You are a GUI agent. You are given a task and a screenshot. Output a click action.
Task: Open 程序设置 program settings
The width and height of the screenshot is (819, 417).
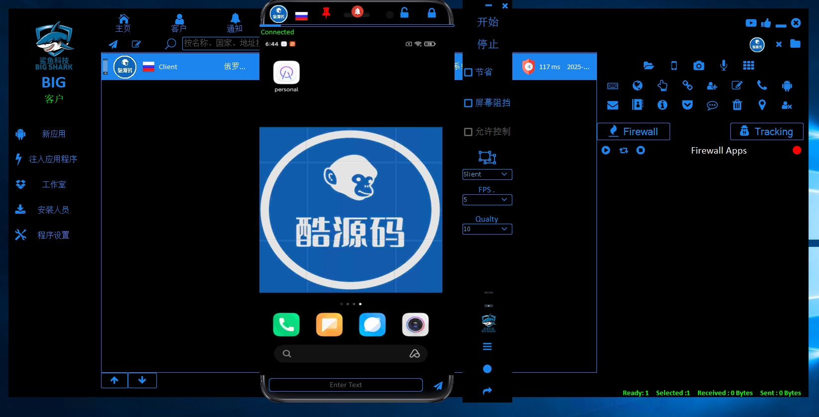pyautogui.click(x=53, y=235)
